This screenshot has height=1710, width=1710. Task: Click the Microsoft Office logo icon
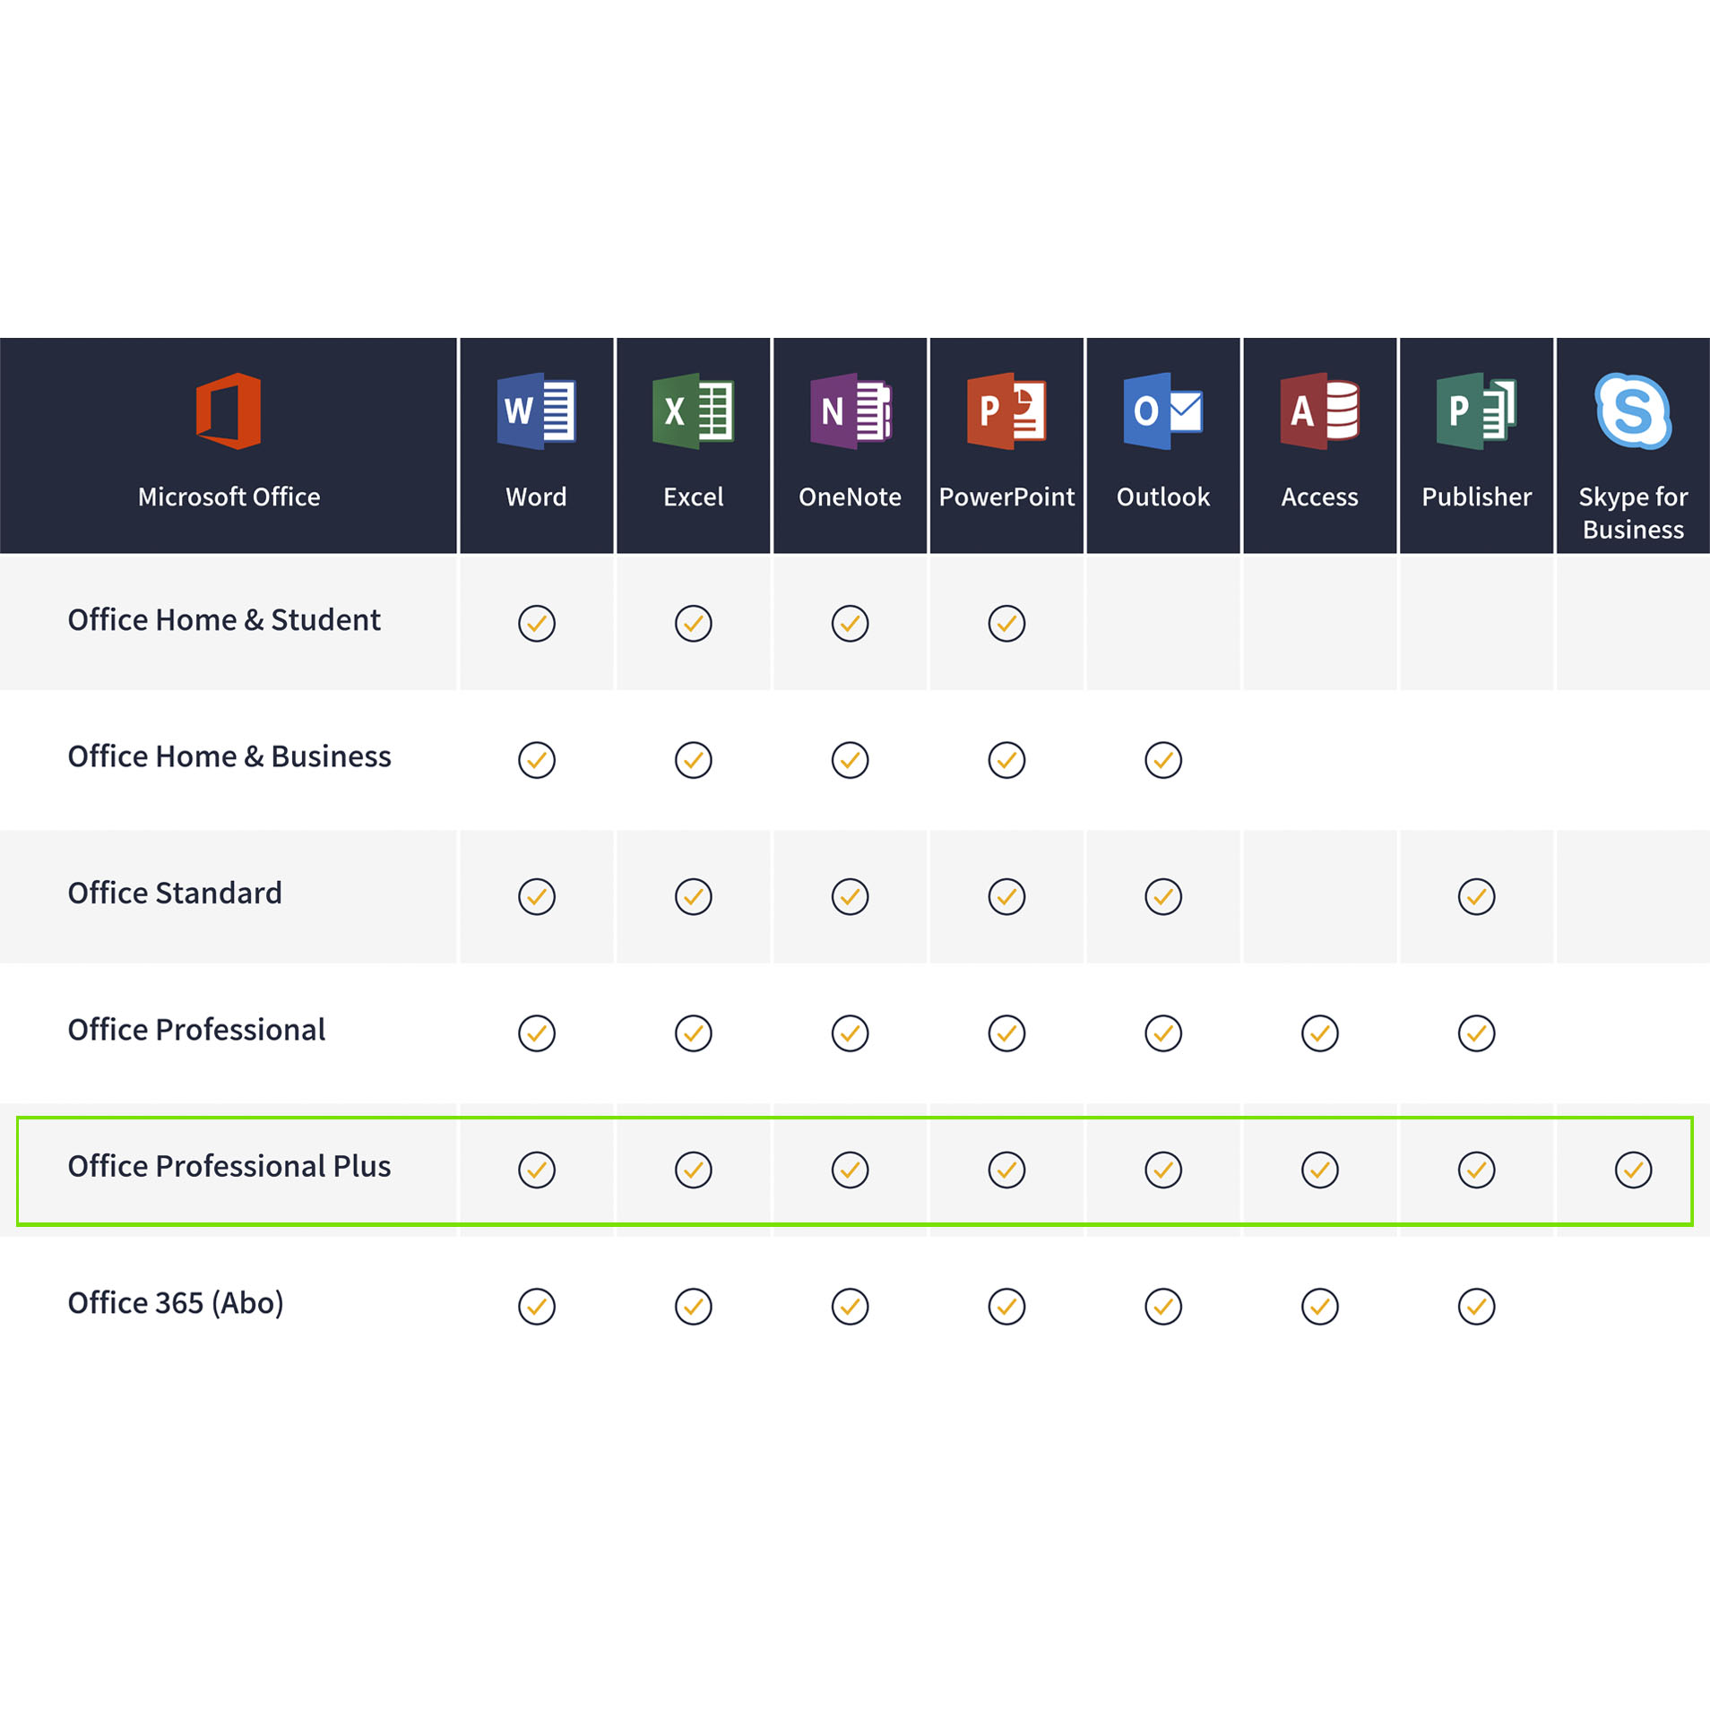tap(229, 410)
